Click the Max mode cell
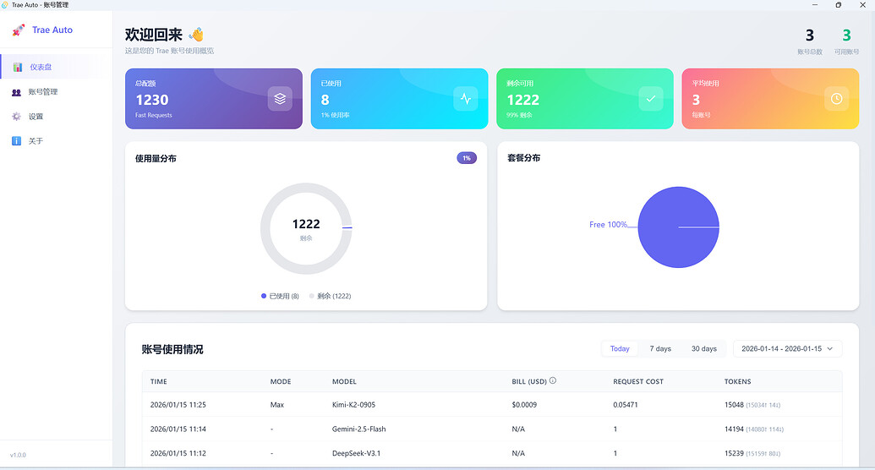875x470 pixels. pyautogui.click(x=276, y=405)
